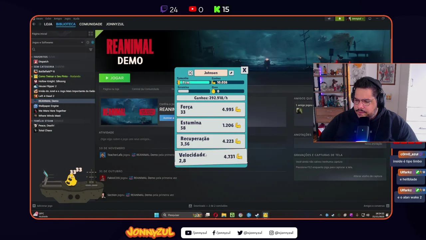Image resolution: width=426 pixels, height=240 pixels.
Task: Edit Johnson name with pencil icon
Action: coord(231,73)
